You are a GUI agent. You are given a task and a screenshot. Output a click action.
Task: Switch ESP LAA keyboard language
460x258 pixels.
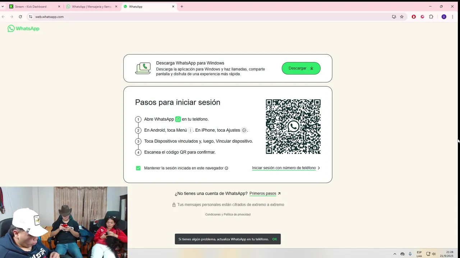click(419, 254)
